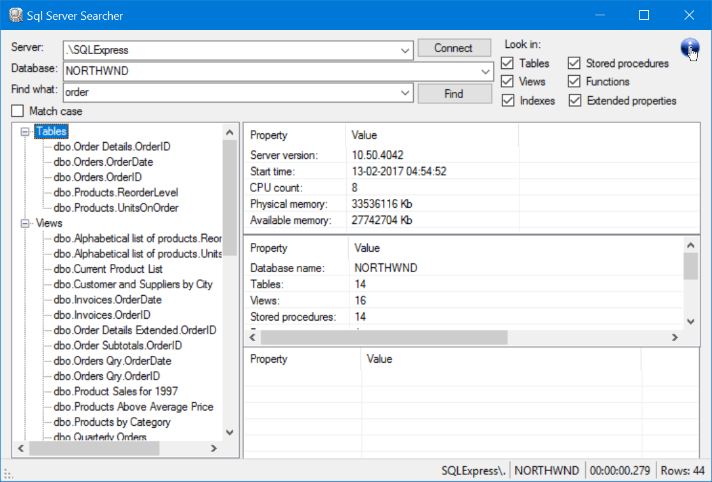Click database panel horizontal scroll left arrow
This screenshot has height=482, width=712.
tap(252, 337)
